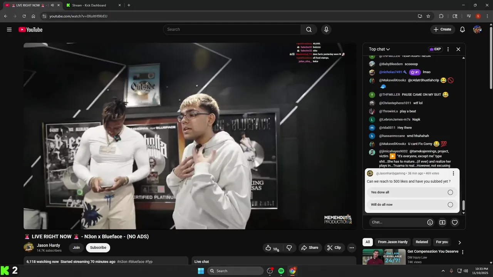The image size is (493, 277).
Task: Start voice search with microphone icon
Action: 326,30
